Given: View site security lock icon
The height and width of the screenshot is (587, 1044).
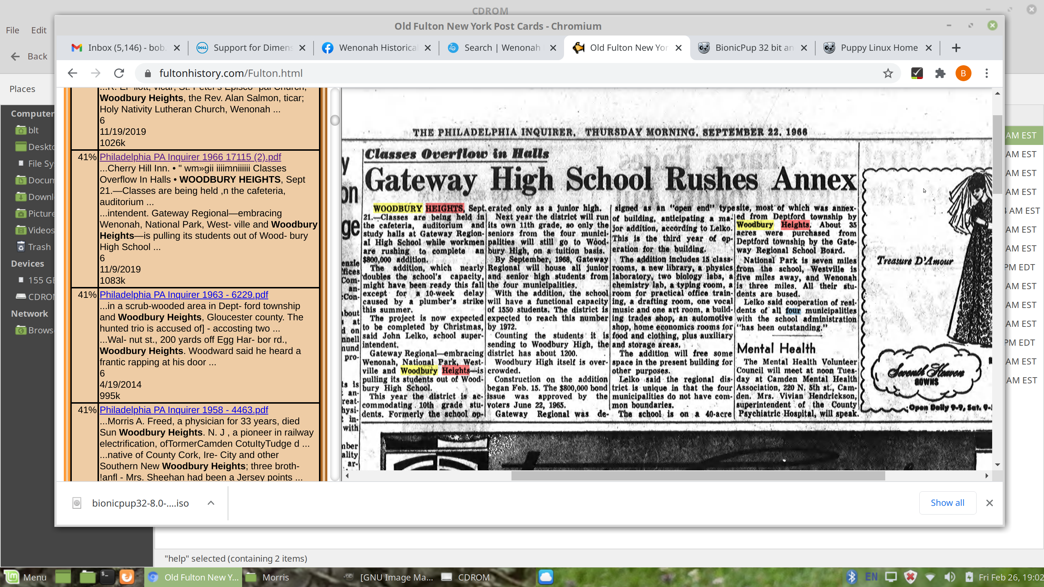Looking at the screenshot, I should pyautogui.click(x=148, y=73).
